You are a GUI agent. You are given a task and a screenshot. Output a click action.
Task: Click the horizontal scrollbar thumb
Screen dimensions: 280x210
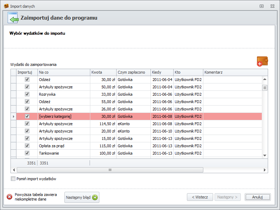pos(110,170)
